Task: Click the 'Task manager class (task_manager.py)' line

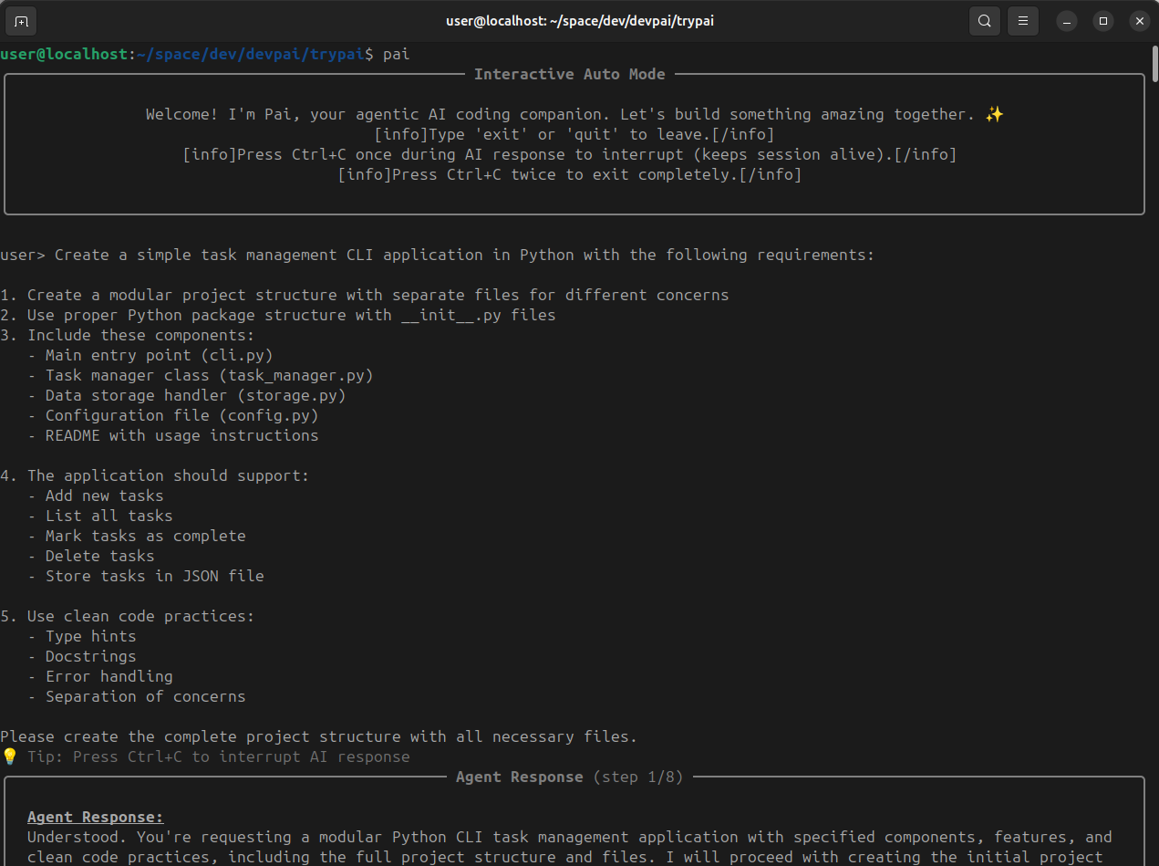Action: 209,375
